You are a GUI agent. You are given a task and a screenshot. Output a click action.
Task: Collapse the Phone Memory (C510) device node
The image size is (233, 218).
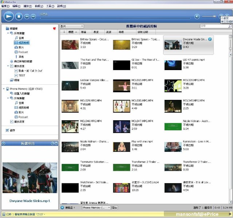tap(4, 89)
